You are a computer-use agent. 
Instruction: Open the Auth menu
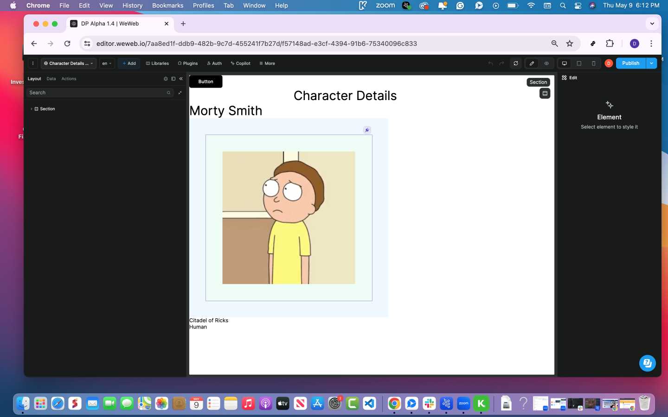[x=214, y=63]
